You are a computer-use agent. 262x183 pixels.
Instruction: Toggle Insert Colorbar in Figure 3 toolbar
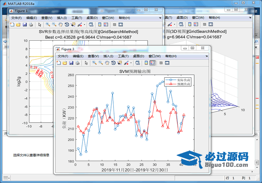click(x=146, y=63)
